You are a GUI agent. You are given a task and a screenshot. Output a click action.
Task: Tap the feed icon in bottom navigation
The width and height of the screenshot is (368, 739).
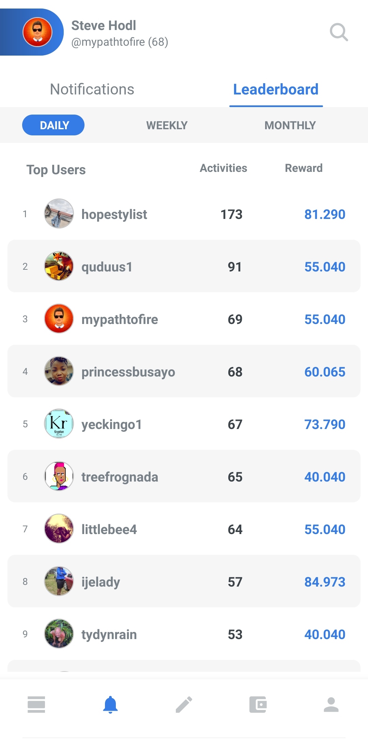point(36,705)
